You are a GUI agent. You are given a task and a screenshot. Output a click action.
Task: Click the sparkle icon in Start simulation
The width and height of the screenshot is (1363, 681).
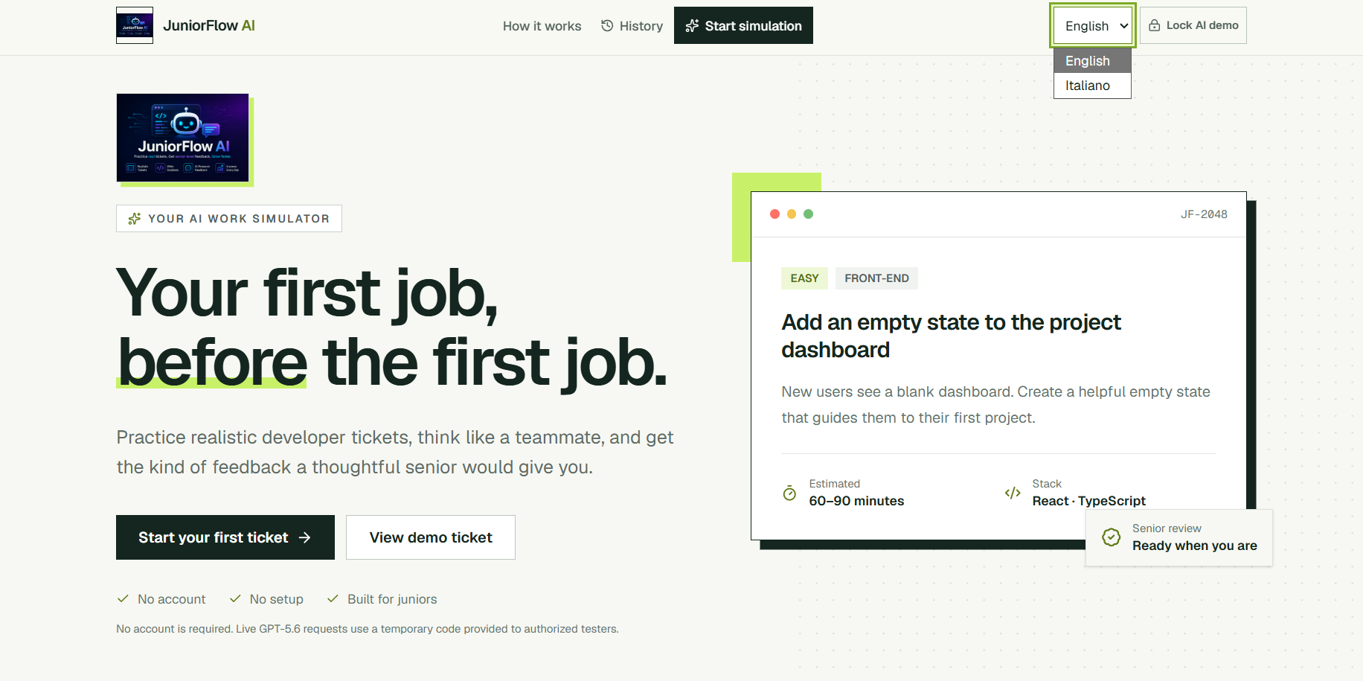[692, 26]
